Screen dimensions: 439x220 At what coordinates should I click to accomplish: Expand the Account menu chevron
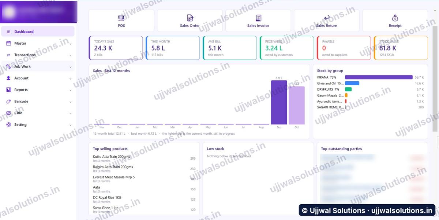[70, 79]
